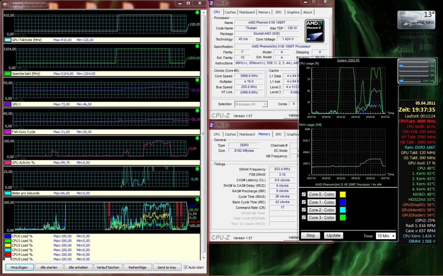Uncheck the Core 0 checkbox
This screenshot has width=443, height=276.
pos(304,194)
